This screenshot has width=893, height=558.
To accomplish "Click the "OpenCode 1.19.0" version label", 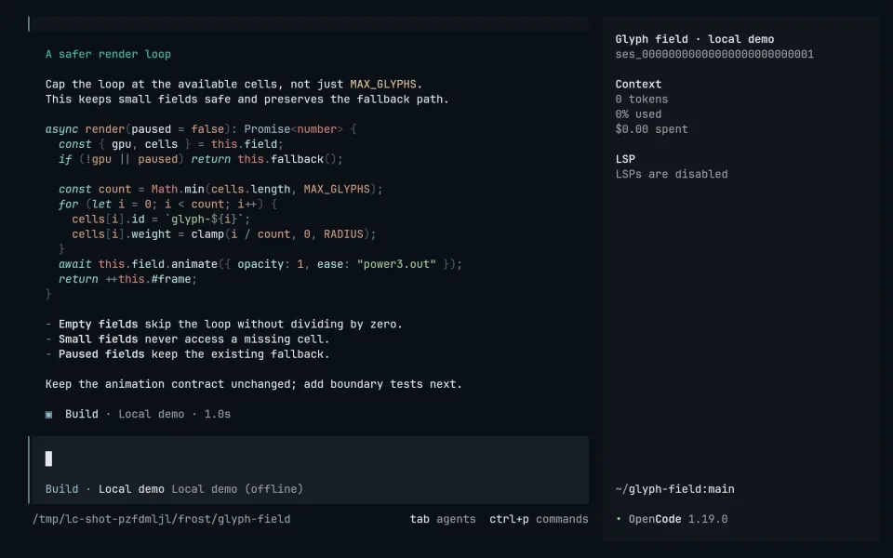I will pos(678,519).
